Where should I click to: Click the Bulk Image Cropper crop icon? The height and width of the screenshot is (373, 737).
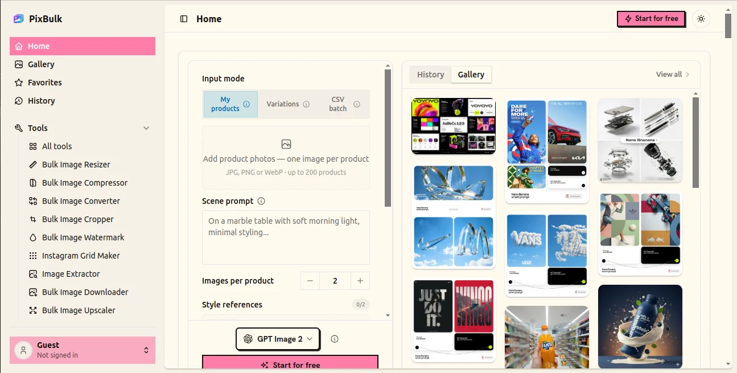click(x=33, y=219)
